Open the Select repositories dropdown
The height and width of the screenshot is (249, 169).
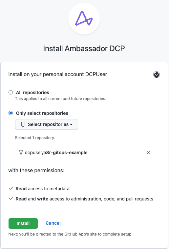pos(47,124)
